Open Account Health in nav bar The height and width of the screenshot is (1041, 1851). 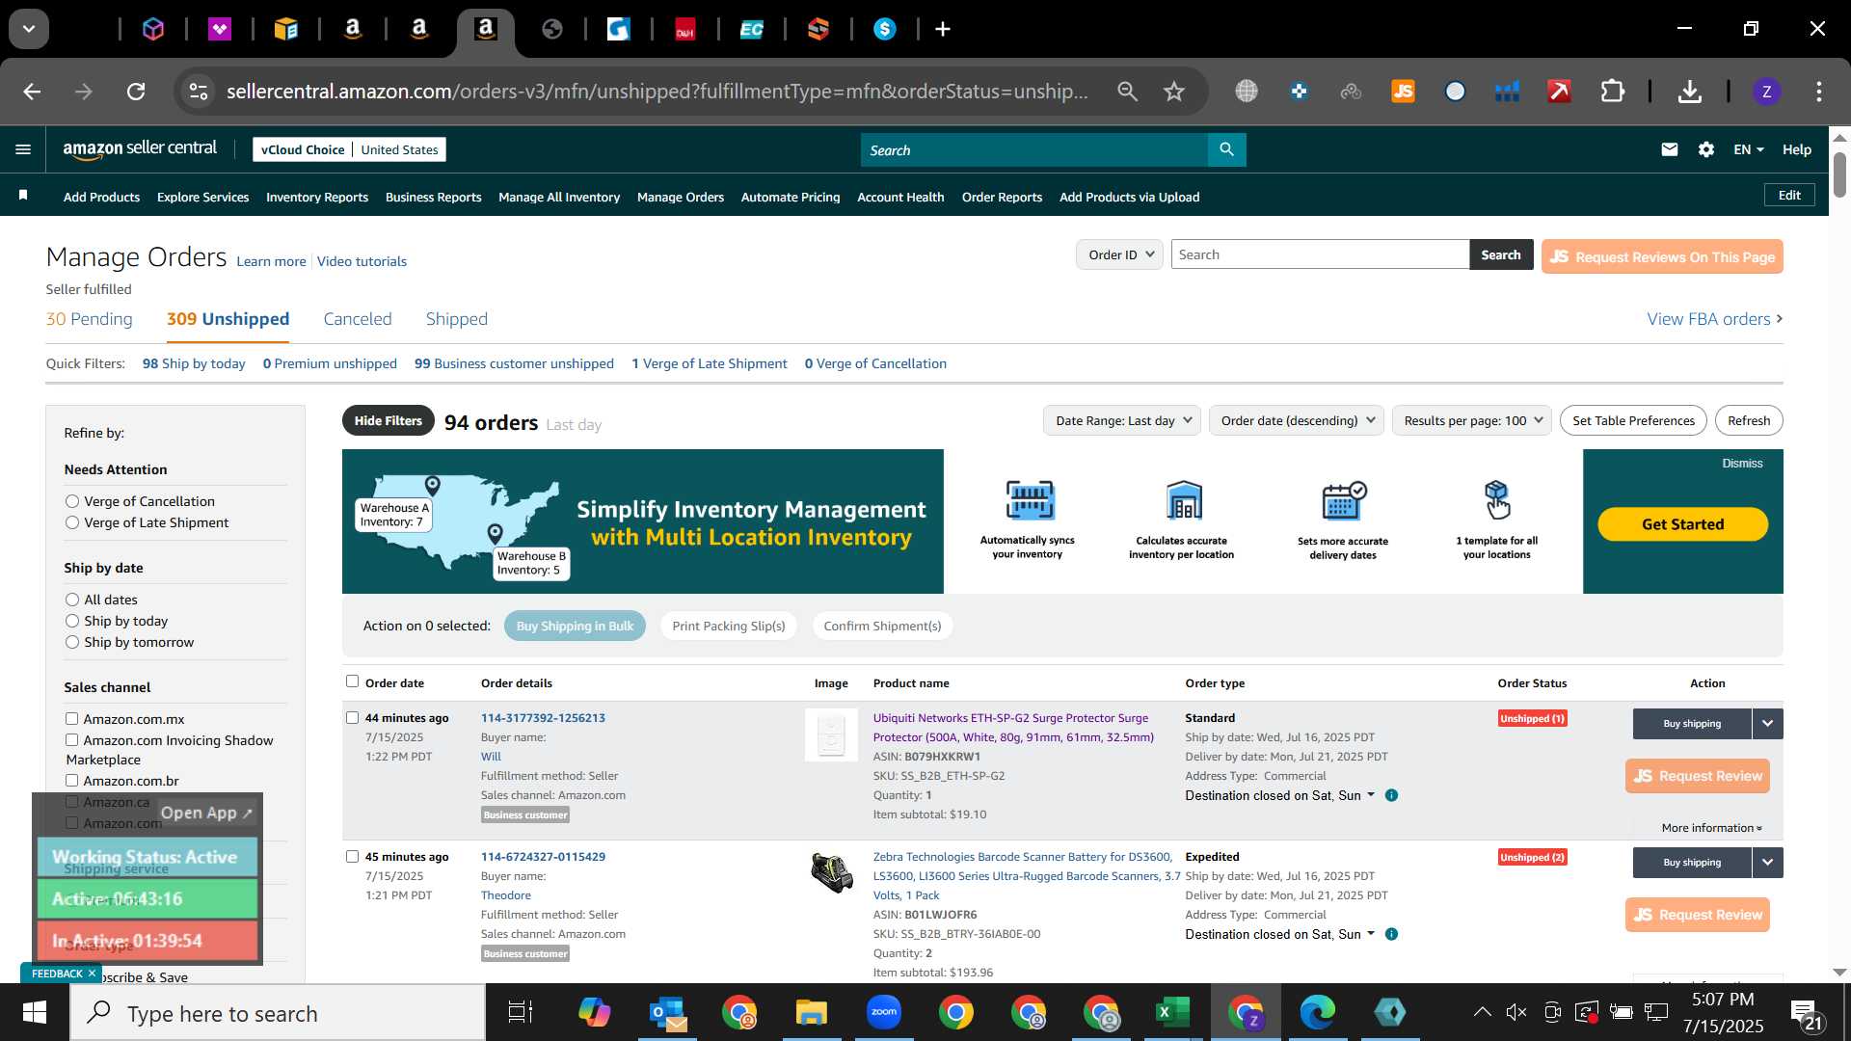click(900, 197)
